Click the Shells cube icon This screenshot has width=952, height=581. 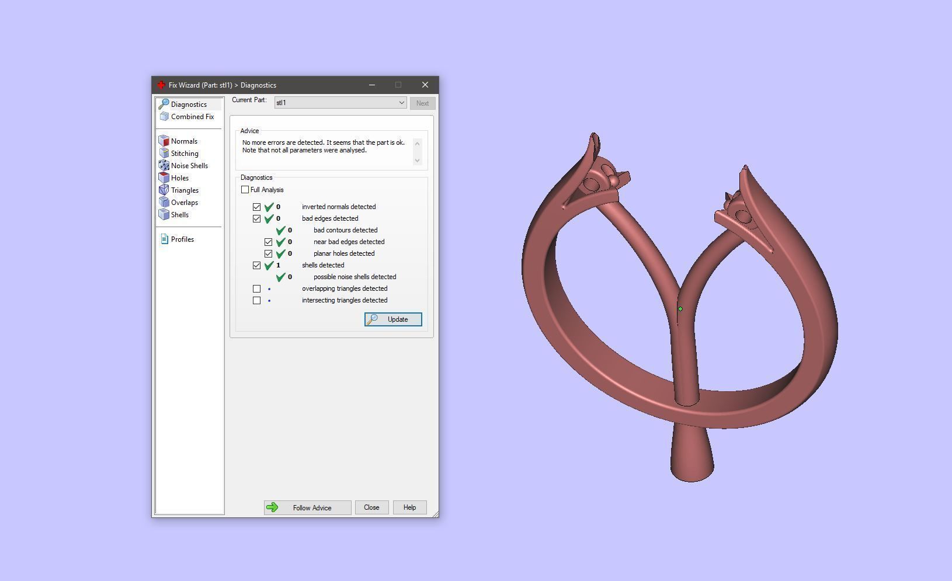click(164, 215)
